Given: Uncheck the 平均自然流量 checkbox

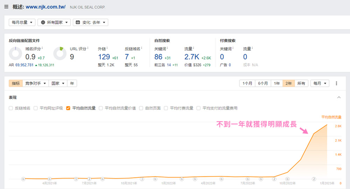Looking at the screenshot, I should [68, 108].
